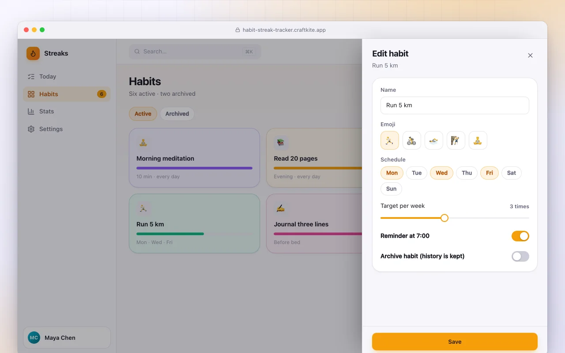Focus the Search box
565x353 pixels.
[x=195, y=52]
